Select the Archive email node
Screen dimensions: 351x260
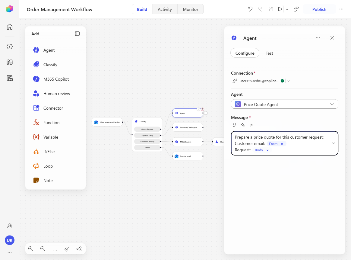tap(188, 156)
